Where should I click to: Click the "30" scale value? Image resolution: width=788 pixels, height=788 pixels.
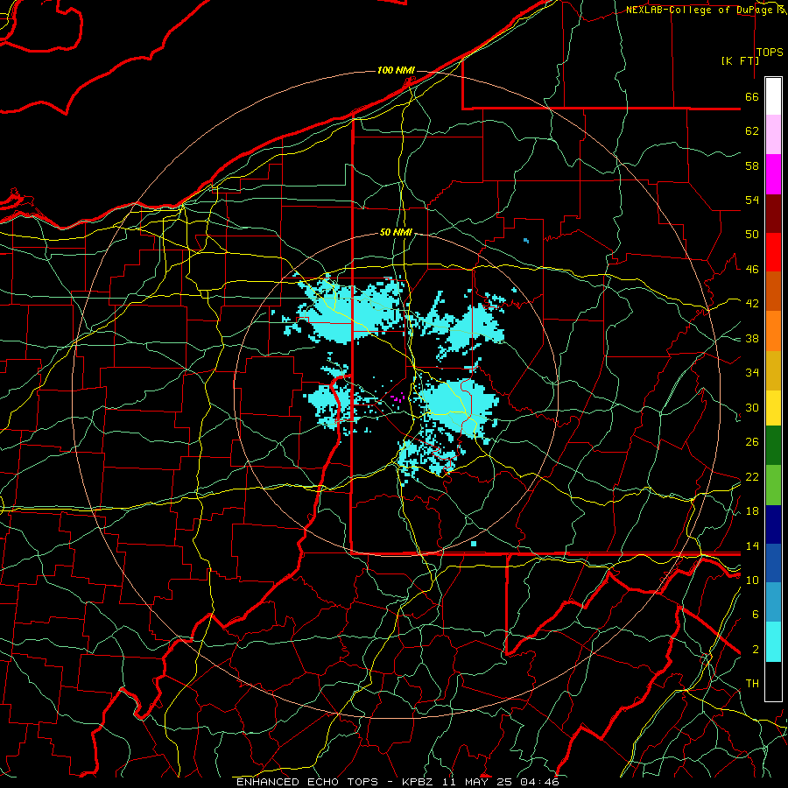tap(752, 407)
